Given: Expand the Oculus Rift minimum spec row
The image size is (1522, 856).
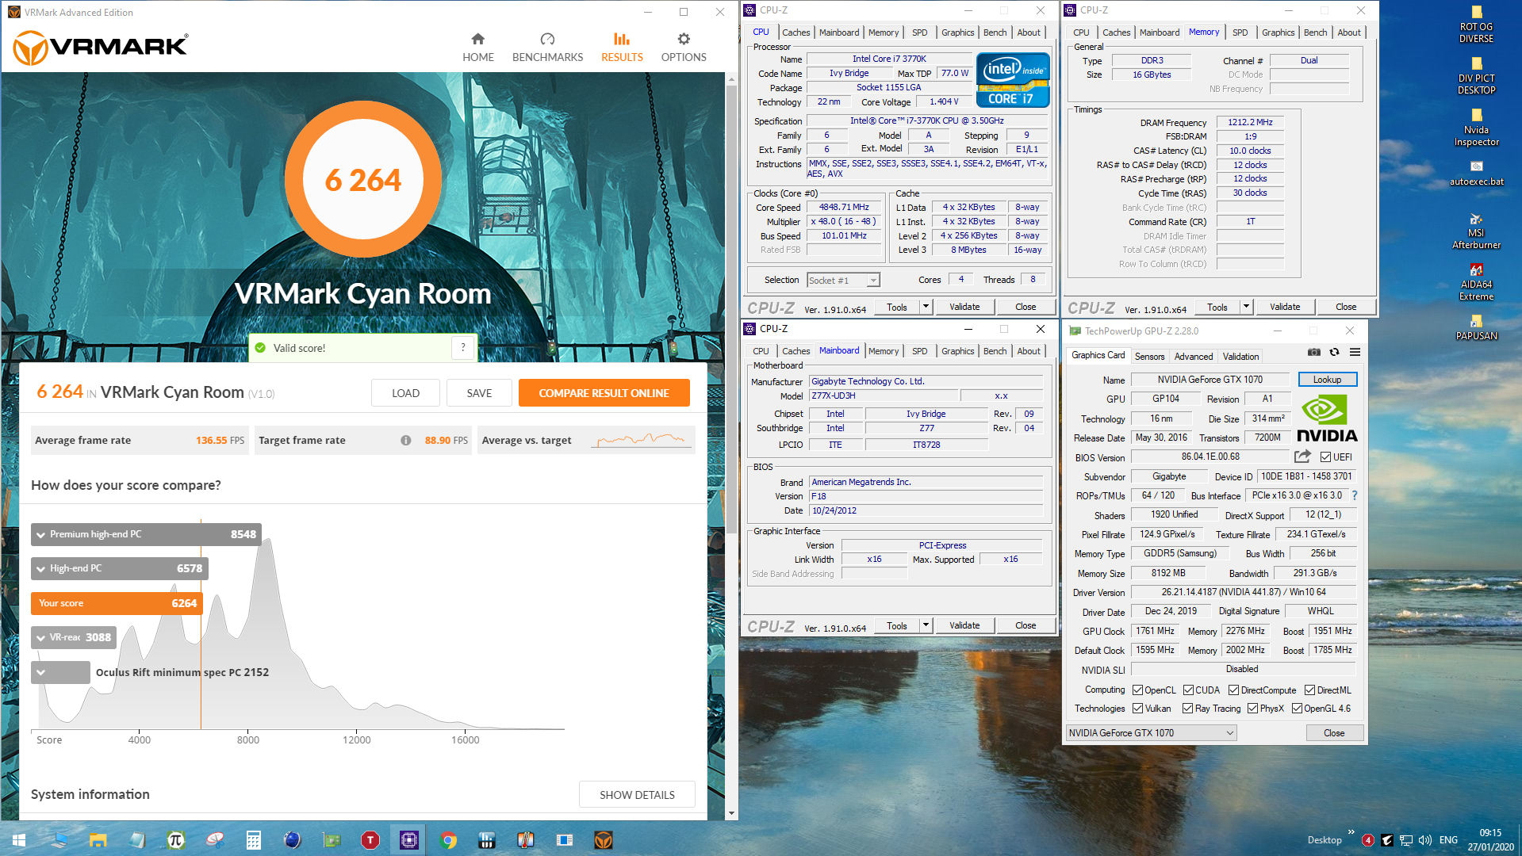Looking at the screenshot, I should tap(40, 673).
